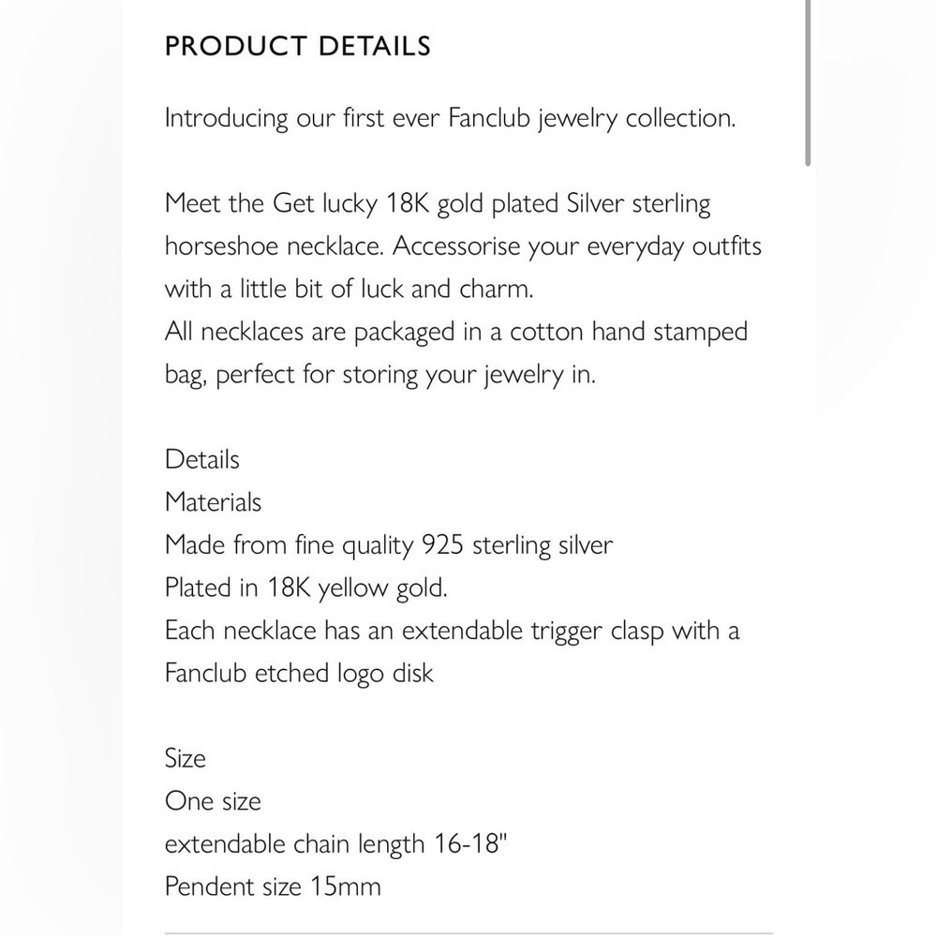
Task: Click the Materials subheading
Action: tap(213, 502)
